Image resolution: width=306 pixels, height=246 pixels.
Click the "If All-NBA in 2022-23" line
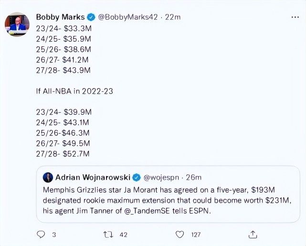pyautogui.click(x=74, y=91)
